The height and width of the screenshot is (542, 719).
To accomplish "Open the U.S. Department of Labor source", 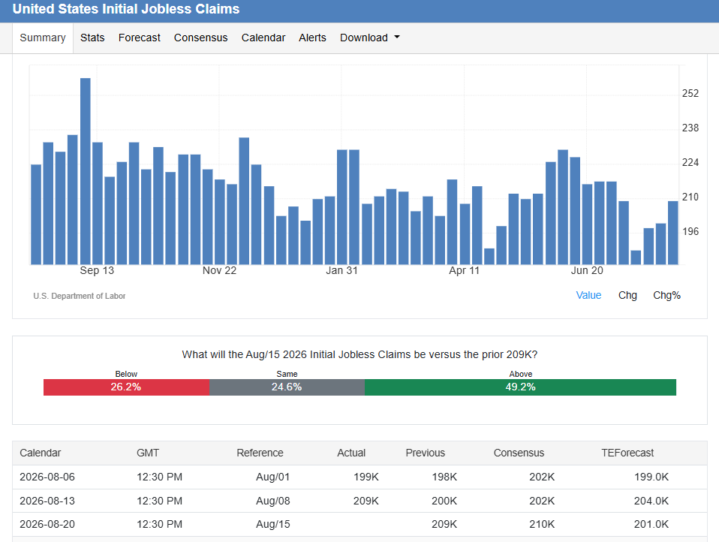I will point(80,297).
